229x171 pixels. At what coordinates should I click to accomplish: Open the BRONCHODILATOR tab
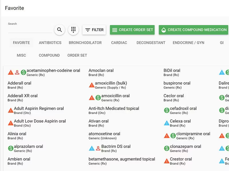coord(85,42)
